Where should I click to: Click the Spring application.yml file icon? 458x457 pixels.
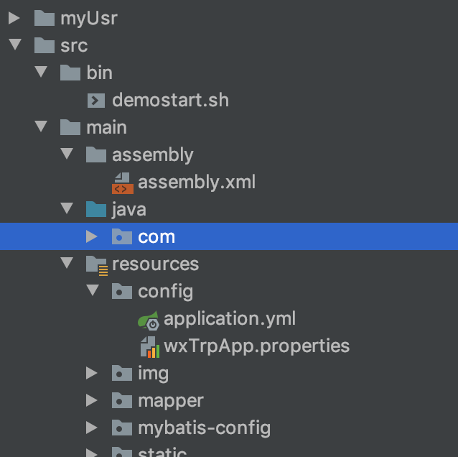[x=148, y=319]
